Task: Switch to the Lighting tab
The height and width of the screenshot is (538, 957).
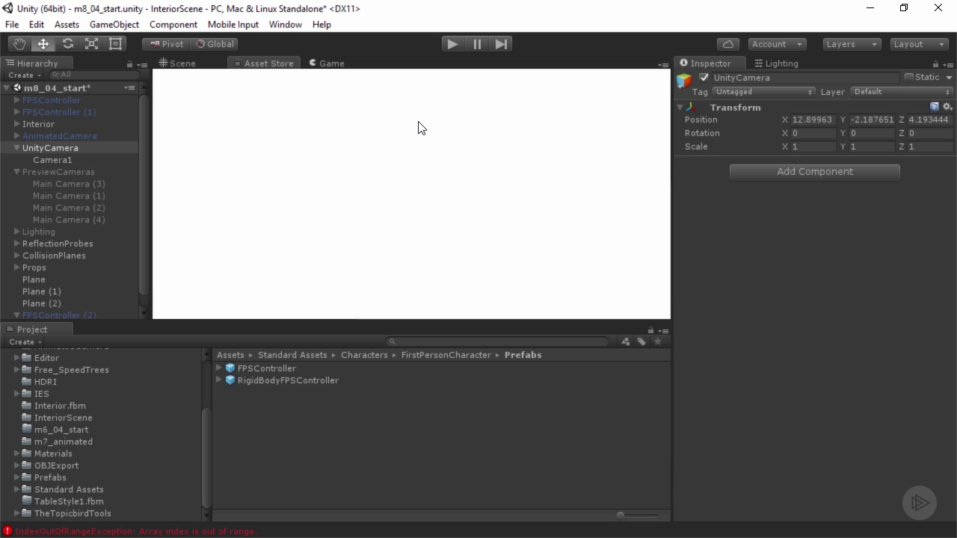Action: click(x=776, y=64)
